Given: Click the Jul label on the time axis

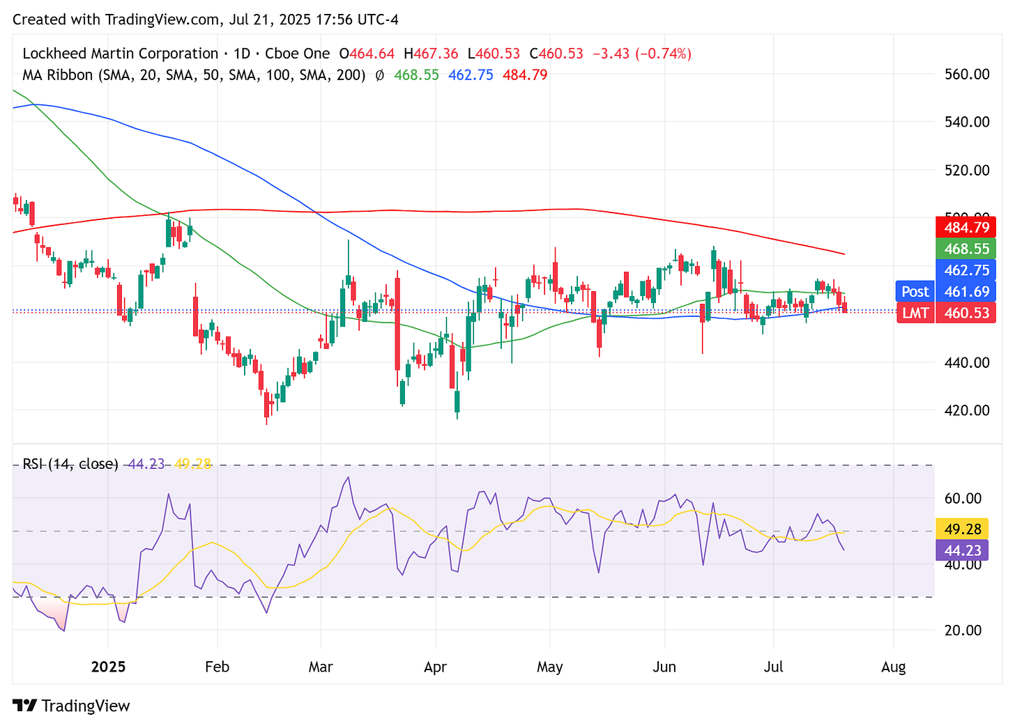Looking at the screenshot, I should [773, 667].
